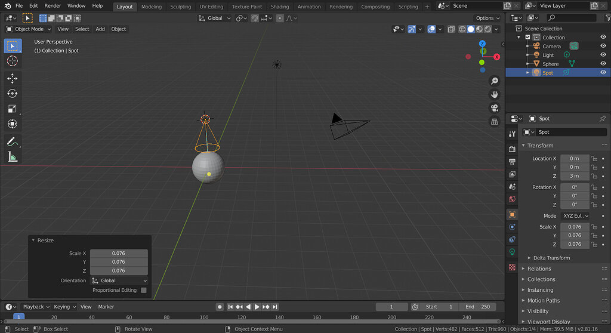Toggle camera view with the camera gizmo
The width and height of the screenshot is (611, 333).
pyautogui.click(x=494, y=108)
